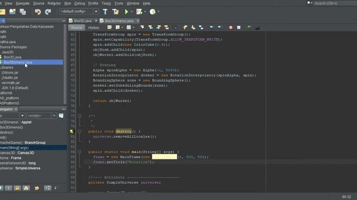Click the search magnifier icon beside Search field
The image size is (357, 200).
coord(309,3)
